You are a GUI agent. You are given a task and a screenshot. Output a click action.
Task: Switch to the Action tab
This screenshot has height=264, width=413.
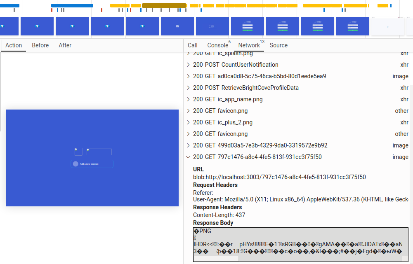pyautogui.click(x=14, y=45)
